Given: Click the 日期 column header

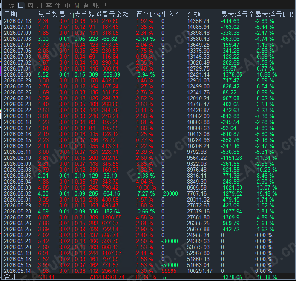Looking at the screenshot, I should click(11, 14).
